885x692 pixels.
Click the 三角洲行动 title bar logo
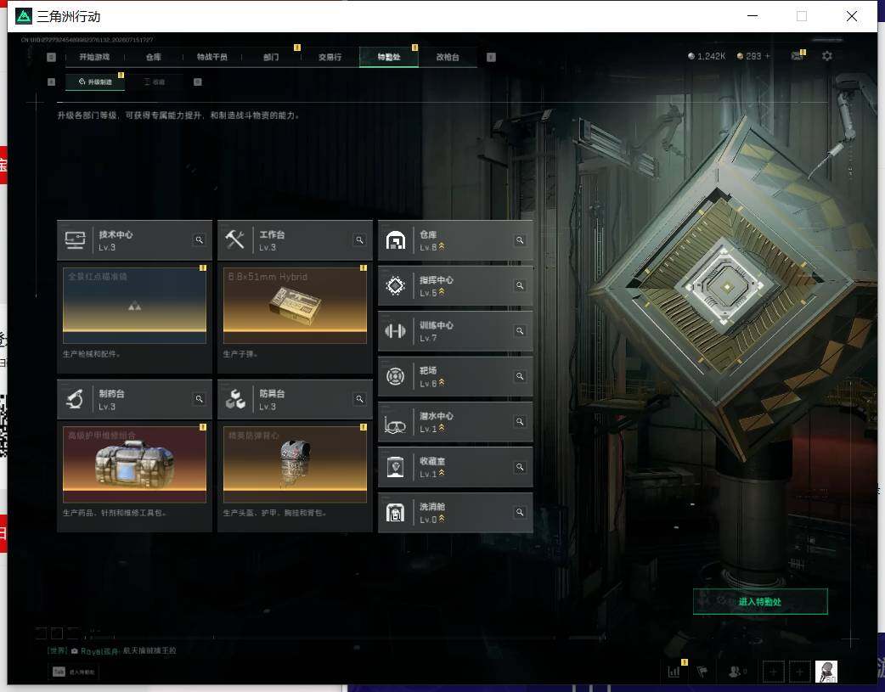point(24,16)
